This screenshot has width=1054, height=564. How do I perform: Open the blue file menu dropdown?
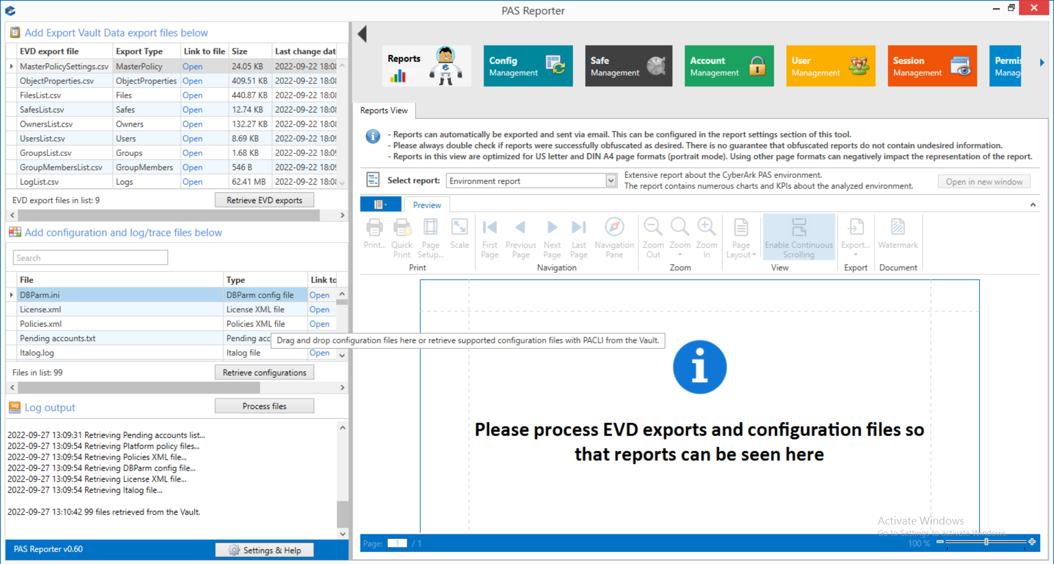[382, 205]
